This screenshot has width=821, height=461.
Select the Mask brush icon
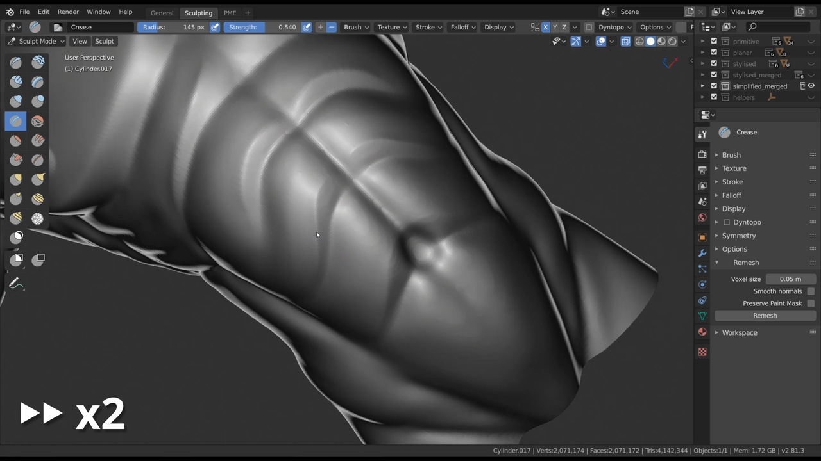15,236
